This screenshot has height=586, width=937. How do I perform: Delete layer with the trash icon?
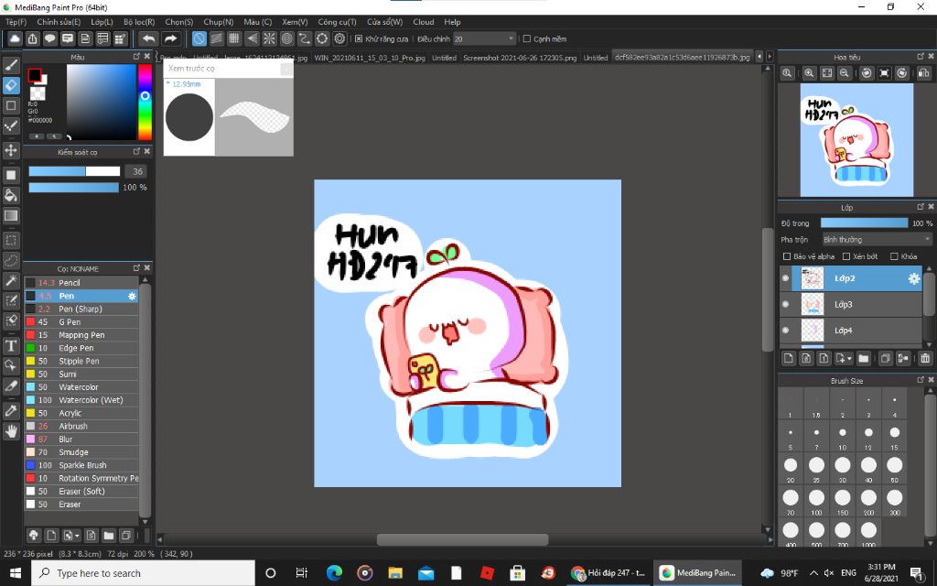pos(925,358)
